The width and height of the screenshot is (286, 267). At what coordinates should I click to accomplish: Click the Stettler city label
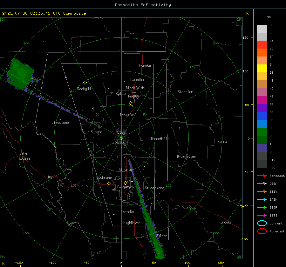185,92
